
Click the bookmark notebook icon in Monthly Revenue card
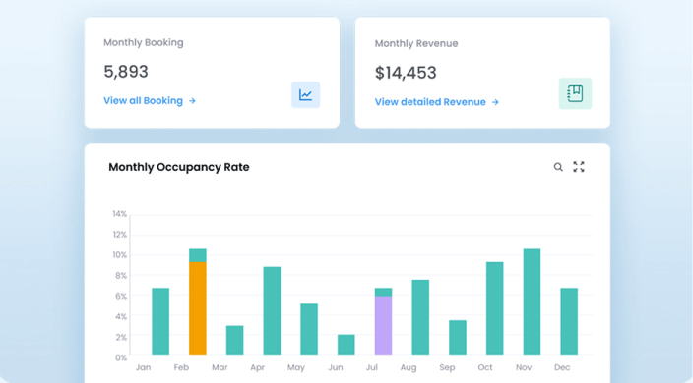tap(575, 93)
